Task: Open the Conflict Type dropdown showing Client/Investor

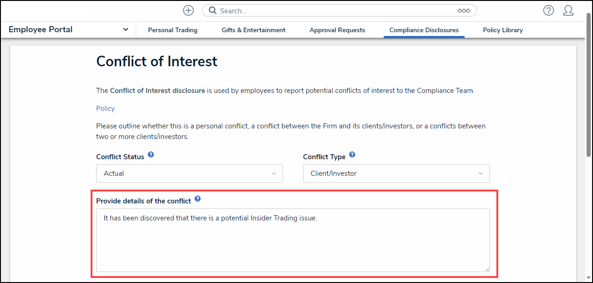Action: click(x=396, y=173)
